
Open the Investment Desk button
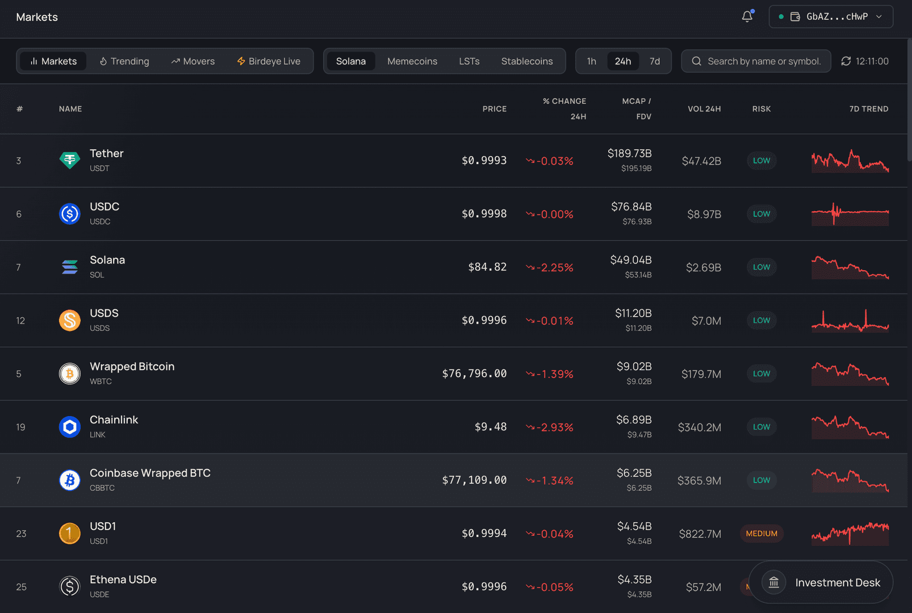pos(821,582)
